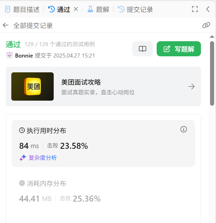Click the clock icon beside 执行用时分布
This screenshot has width=216, height=223.
point(22,130)
